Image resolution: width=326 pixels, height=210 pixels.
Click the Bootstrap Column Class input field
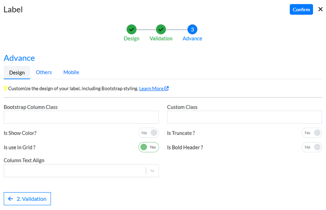pyautogui.click(x=81, y=117)
